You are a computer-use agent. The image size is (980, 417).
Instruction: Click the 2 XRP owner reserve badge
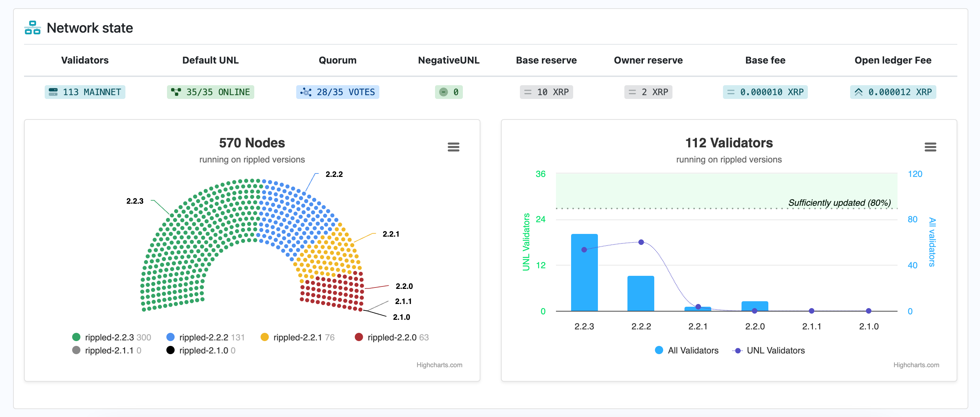pos(648,92)
